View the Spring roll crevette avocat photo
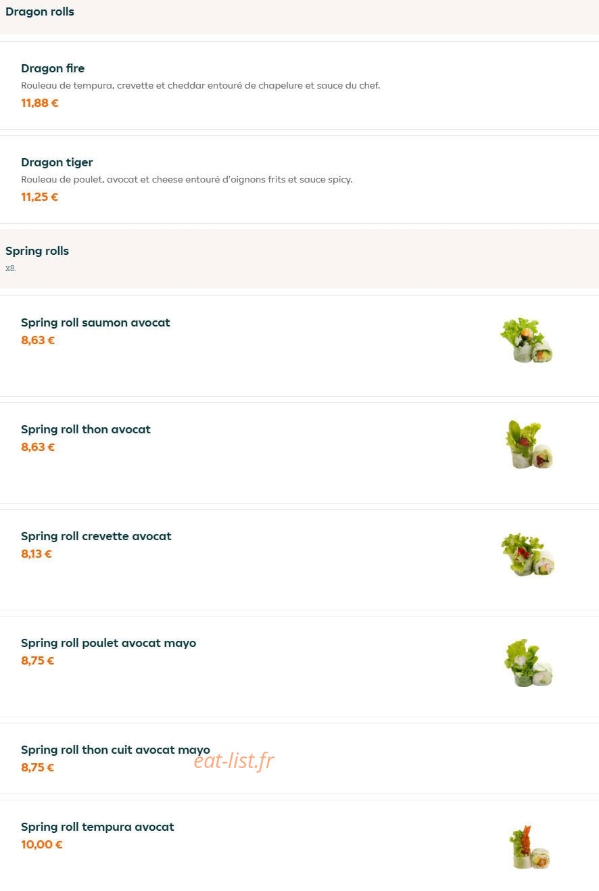Screen dimensions: 599x891 pyautogui.click(x=527, y=554)
